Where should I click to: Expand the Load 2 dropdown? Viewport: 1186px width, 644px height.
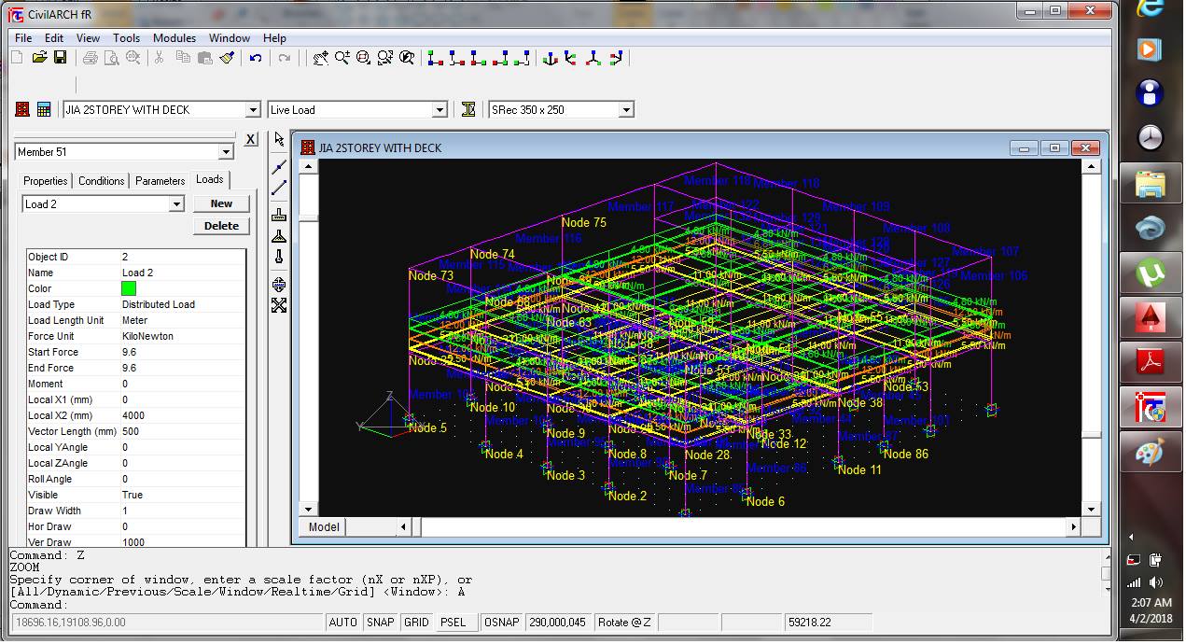coord(176,204)
